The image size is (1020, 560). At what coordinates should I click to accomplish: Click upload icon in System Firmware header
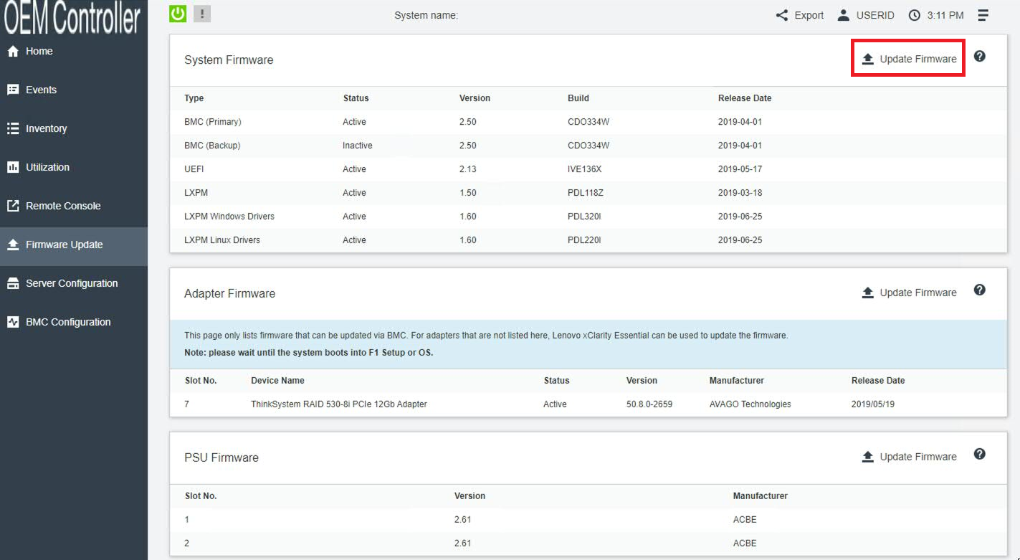pos(867,59)
